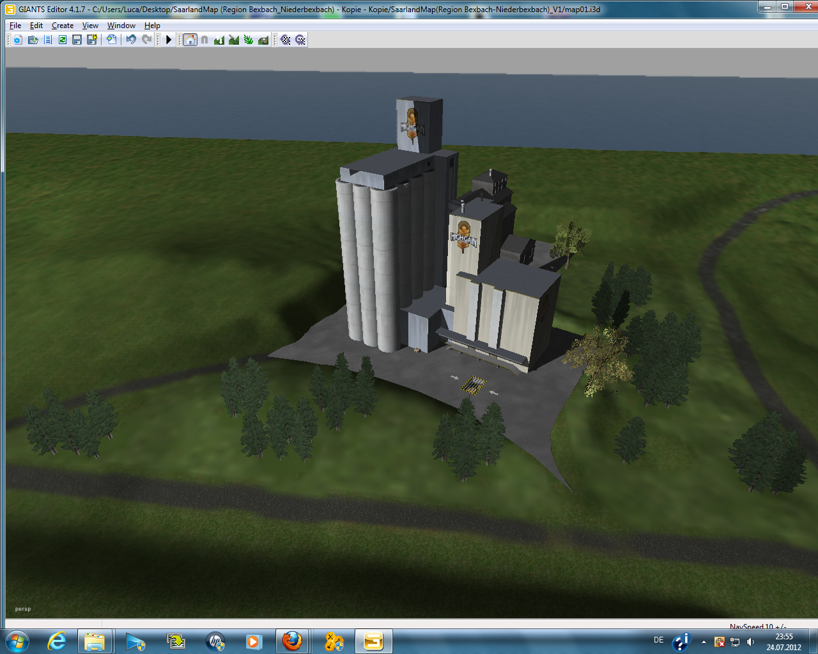818x654 pixels.
Task: Click the Open file folder icon
Action: tap(33, 40)
